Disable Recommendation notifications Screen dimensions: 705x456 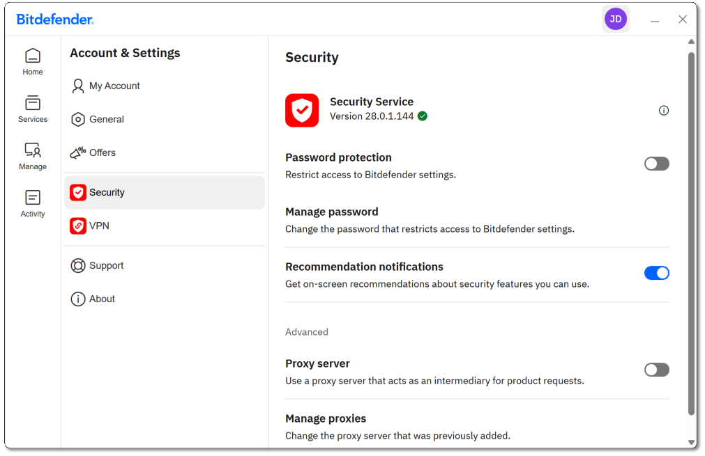[656, 273]
